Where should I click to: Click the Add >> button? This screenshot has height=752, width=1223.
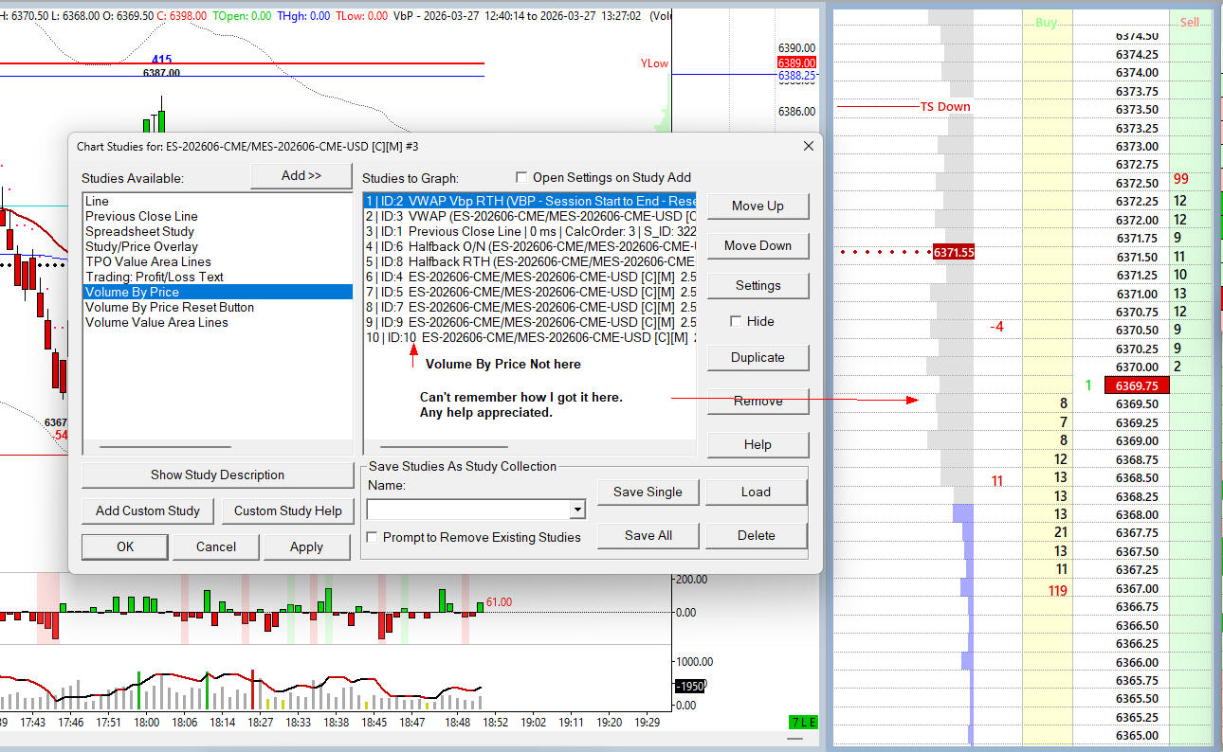pos(301,176)
